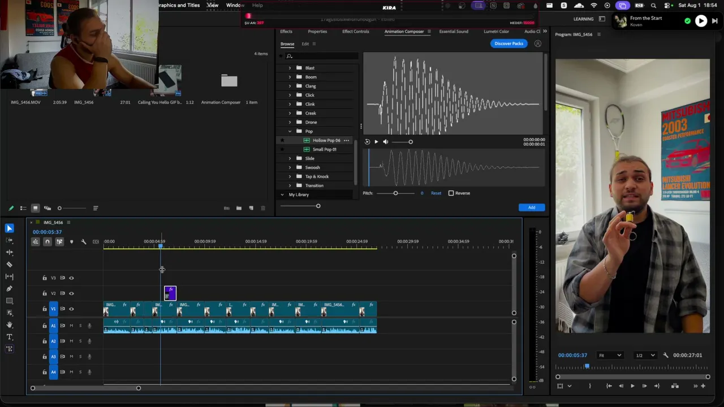Hide video track V2 with eye
The image size is (724, 407).
point(71,293)
